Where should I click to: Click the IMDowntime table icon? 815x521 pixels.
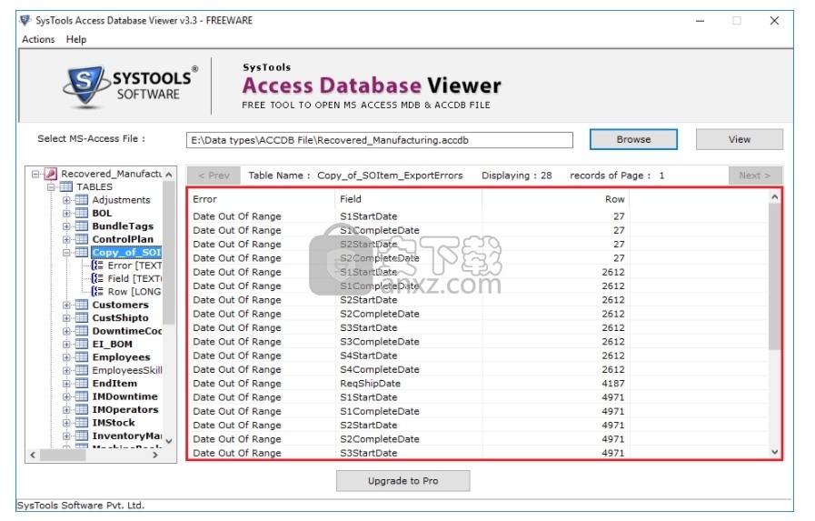(82, 396)
